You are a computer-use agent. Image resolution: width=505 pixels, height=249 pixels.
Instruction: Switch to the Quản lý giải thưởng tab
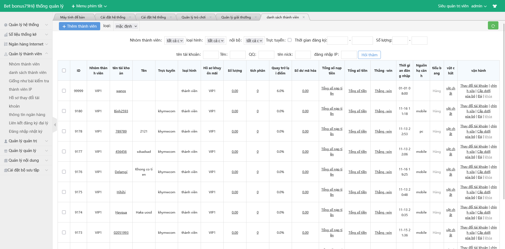[236, 17]
